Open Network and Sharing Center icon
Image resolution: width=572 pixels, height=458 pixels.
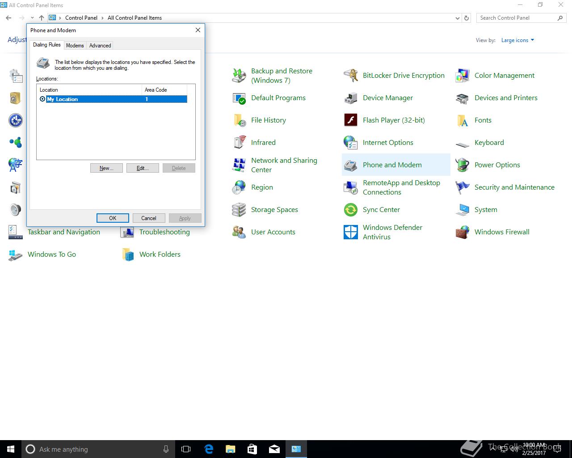click(x=239, y=165)
